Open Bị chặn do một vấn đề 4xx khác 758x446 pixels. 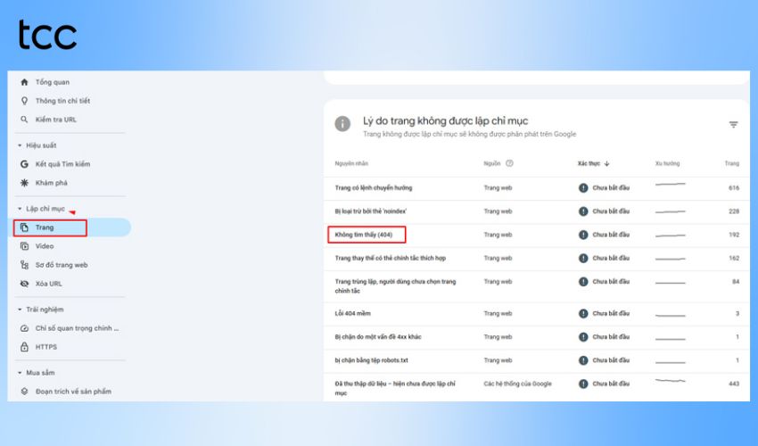[x=378, y=336]
